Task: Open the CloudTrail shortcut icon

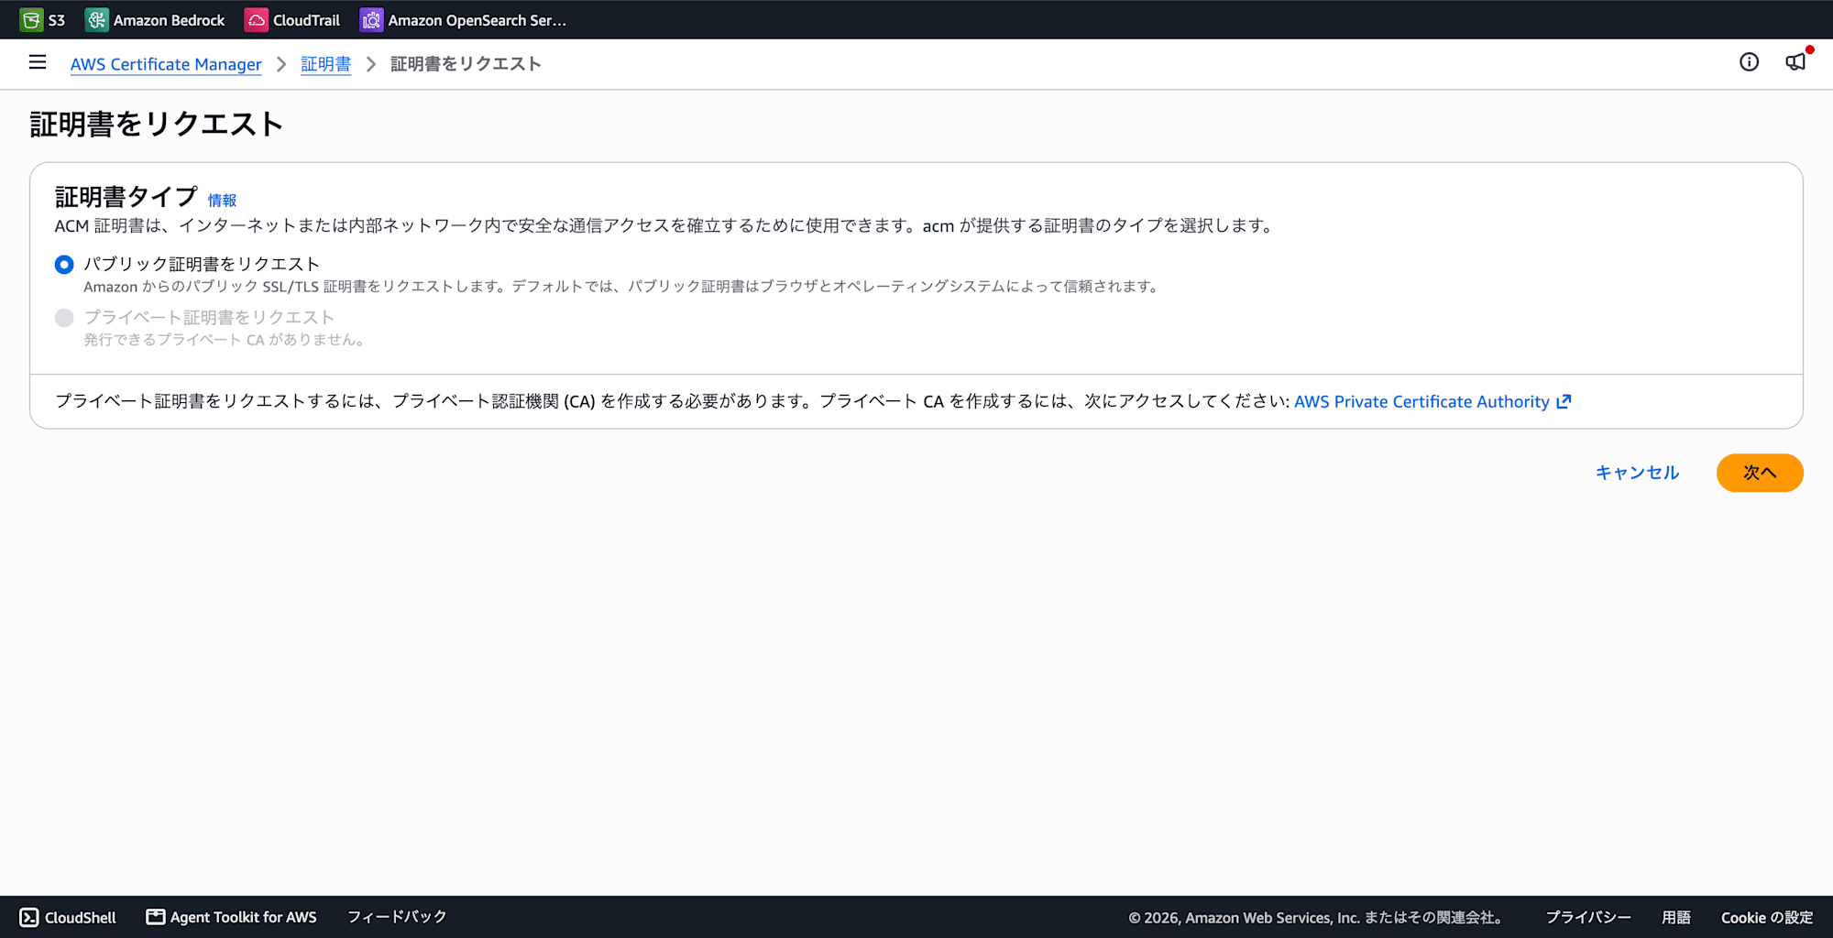Action: click(256, 20)
